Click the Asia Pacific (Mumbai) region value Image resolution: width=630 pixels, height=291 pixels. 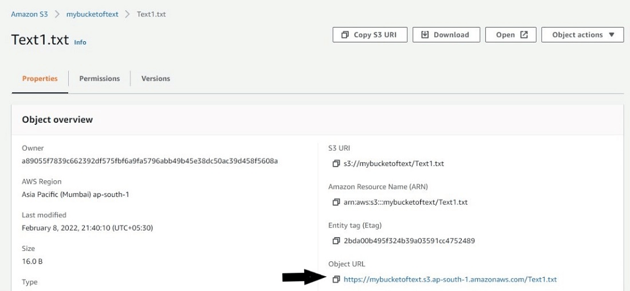[75, 195]
